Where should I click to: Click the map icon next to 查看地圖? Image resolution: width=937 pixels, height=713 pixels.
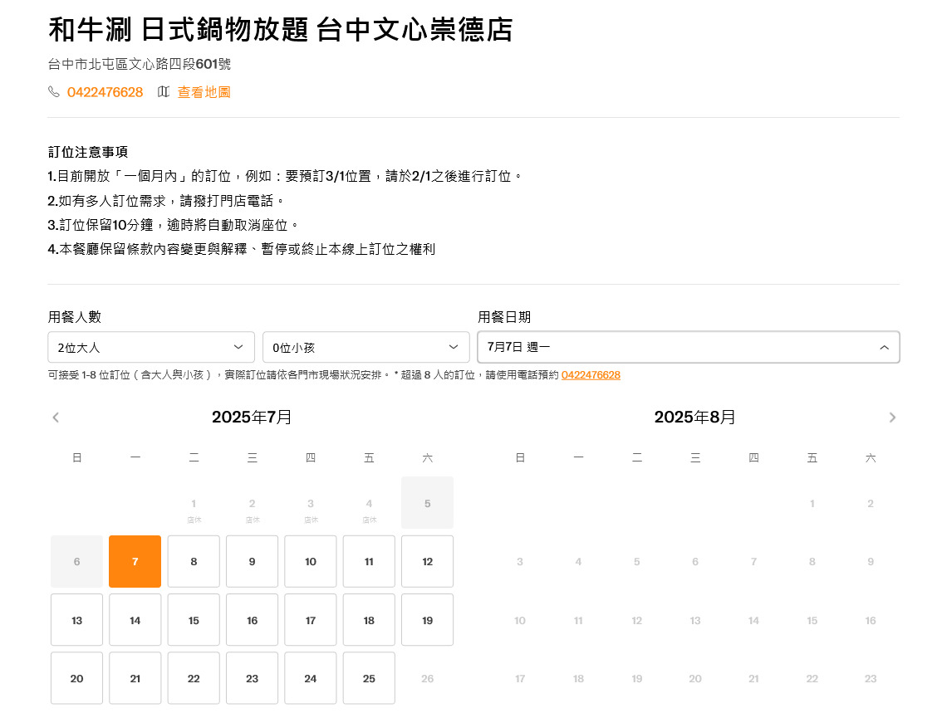(164, 92)
